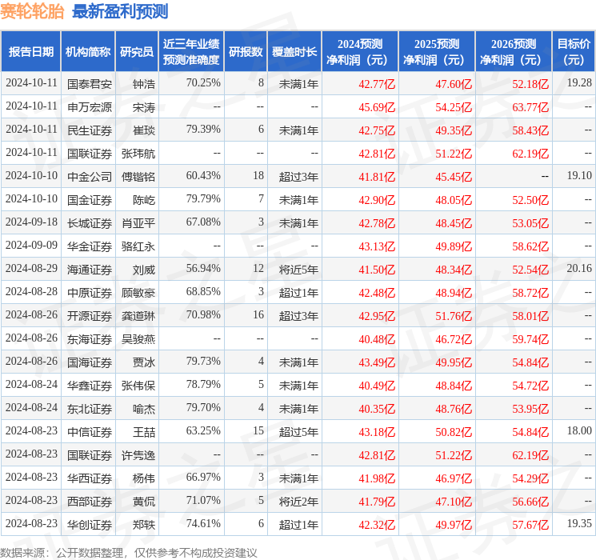Click analyst name 龚道琳
The image size is (596, 560).
point(138,316)
